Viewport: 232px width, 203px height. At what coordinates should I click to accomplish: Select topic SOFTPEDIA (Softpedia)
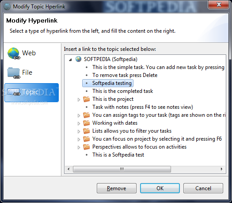click(110, 59)
